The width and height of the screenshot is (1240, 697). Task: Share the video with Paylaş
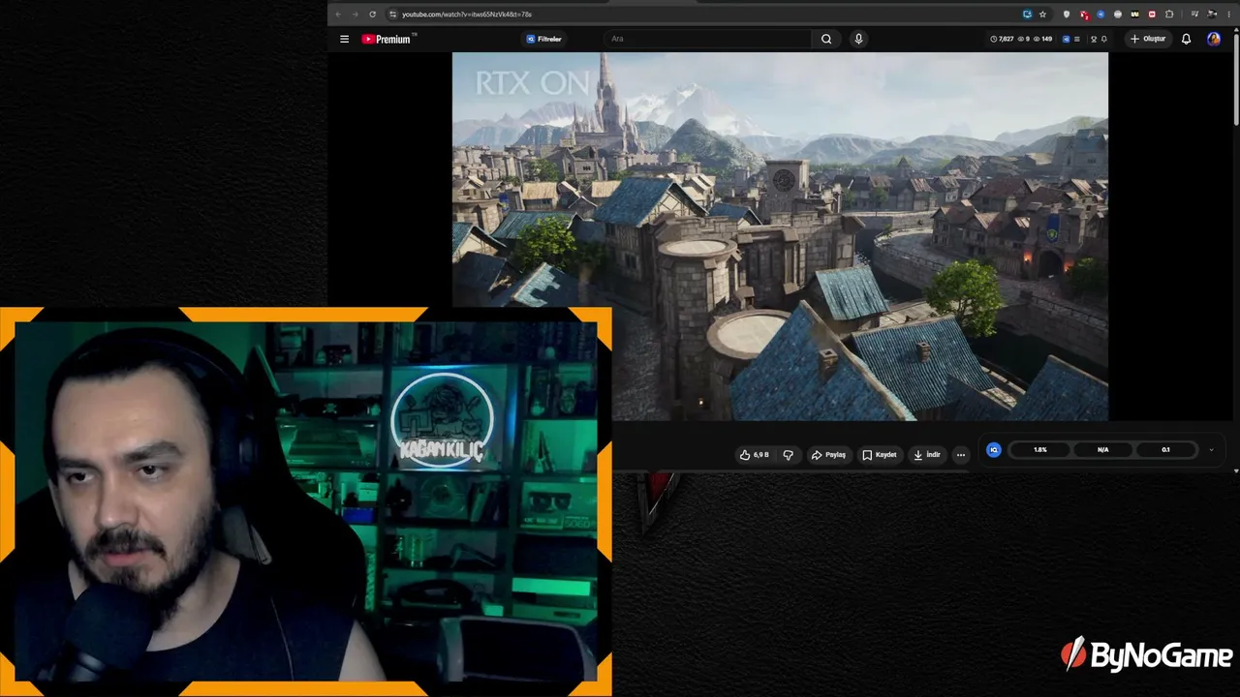point(828,454)
